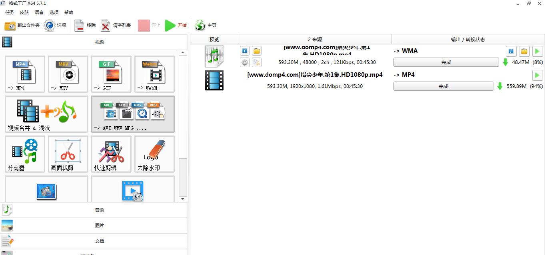Open the 分离器 splitter tool

[25, 154]
